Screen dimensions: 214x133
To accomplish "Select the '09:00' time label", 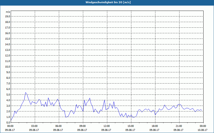I will [x=82, y=126].
